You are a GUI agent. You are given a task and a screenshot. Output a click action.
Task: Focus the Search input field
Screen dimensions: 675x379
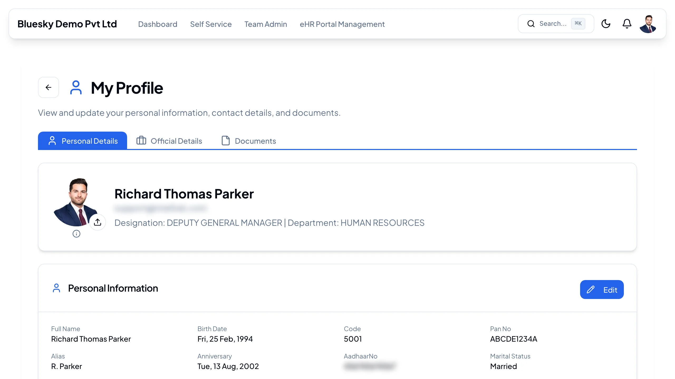(x=556, y=24)
